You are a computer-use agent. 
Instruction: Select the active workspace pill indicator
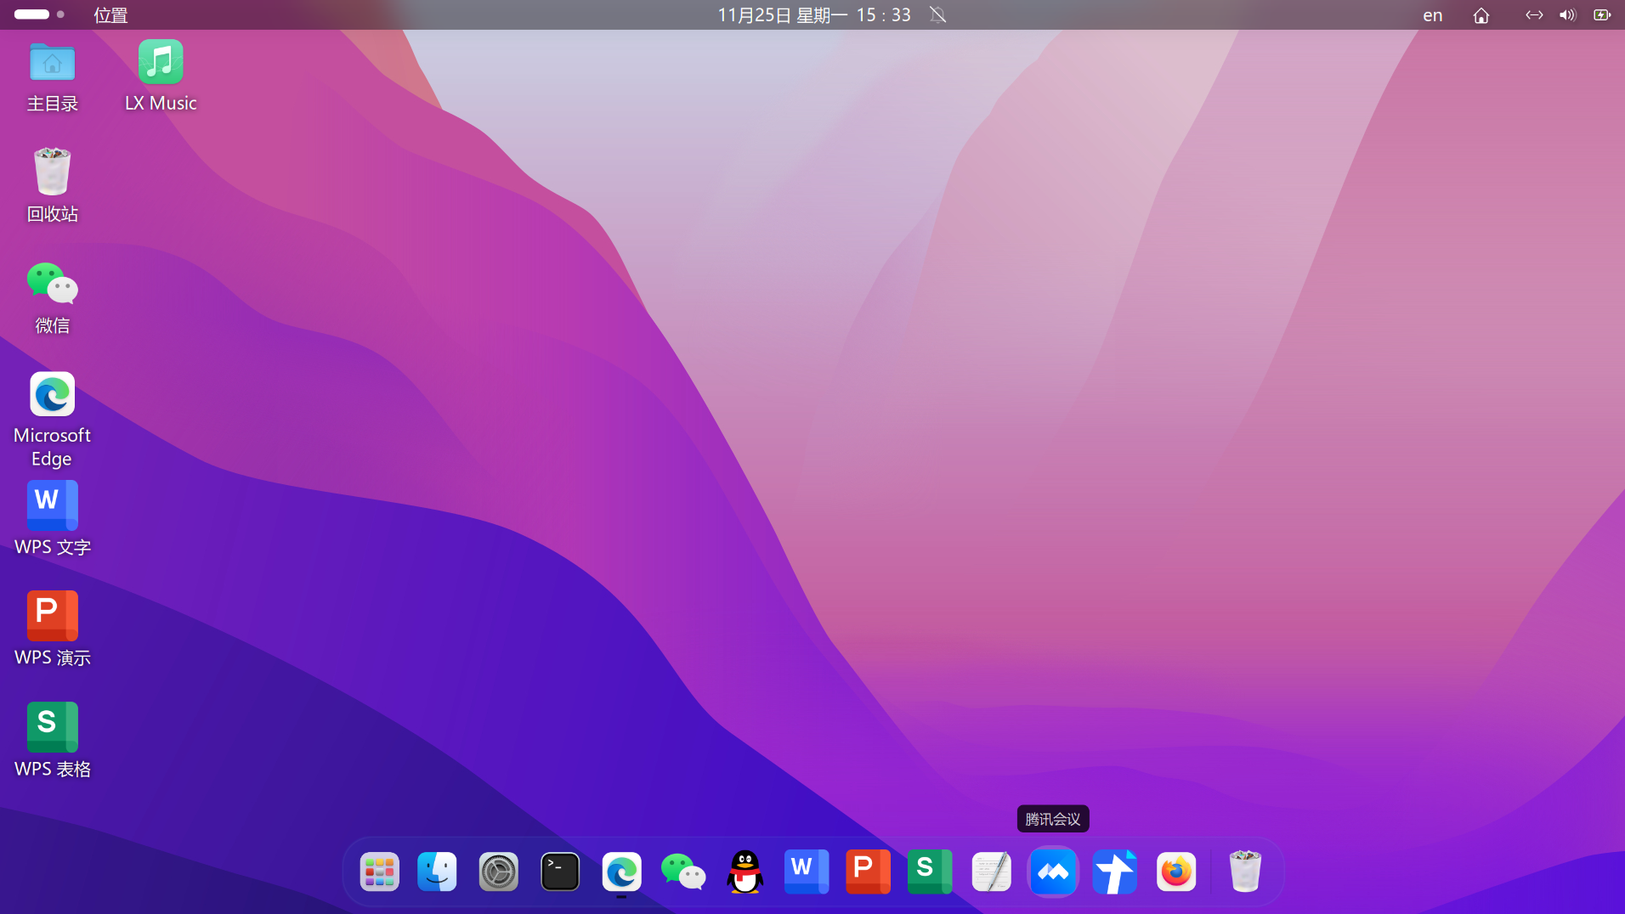tap(31, 14)
